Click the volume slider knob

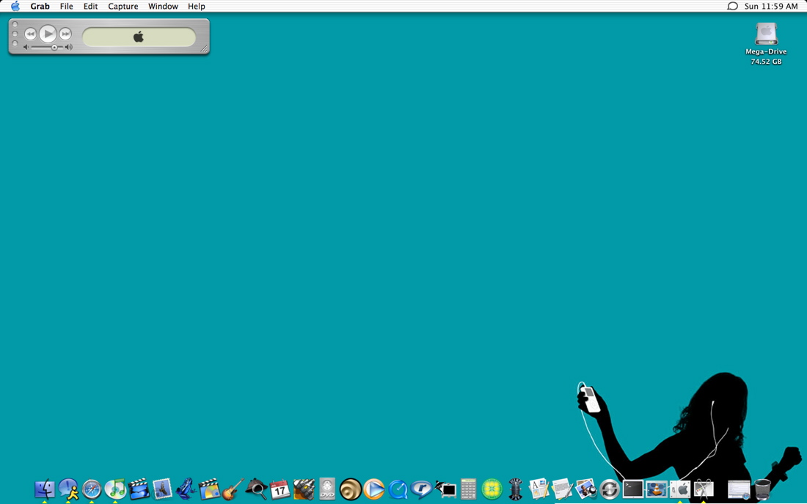54,48
